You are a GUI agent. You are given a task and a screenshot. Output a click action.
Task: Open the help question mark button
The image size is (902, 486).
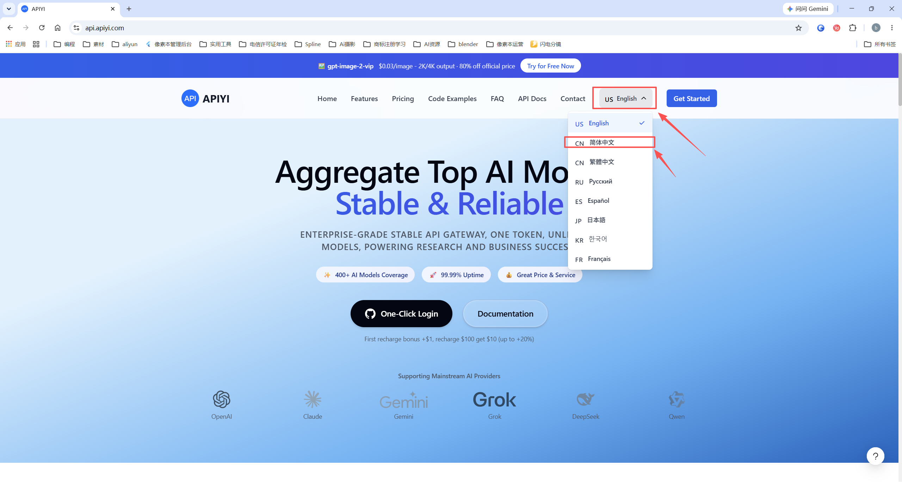coord(875,456)
